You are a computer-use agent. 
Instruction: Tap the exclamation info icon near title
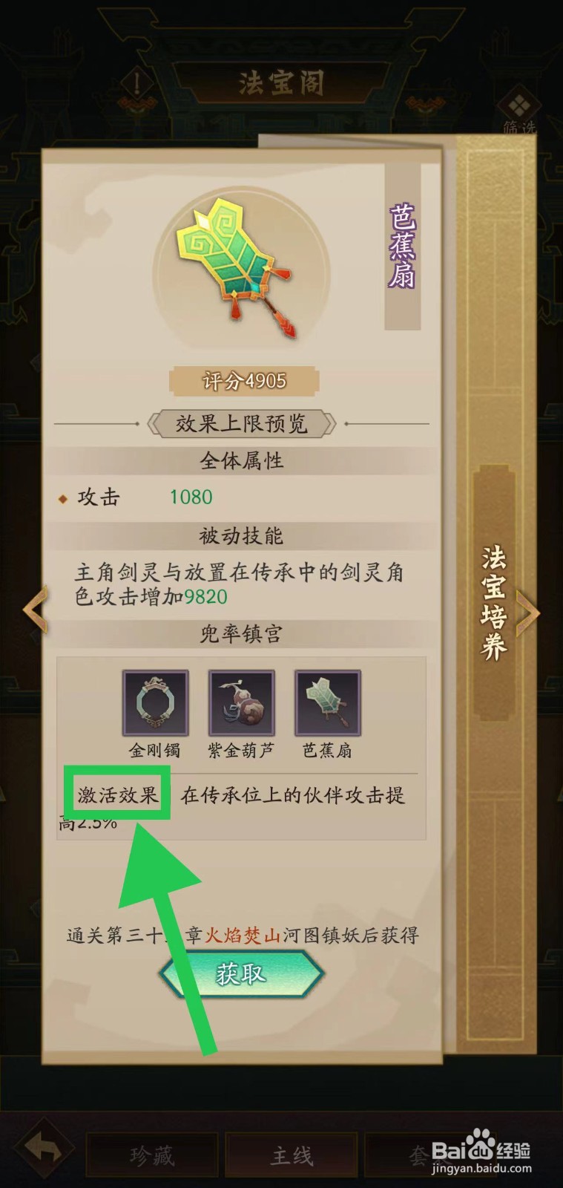click(x=136, y=83)
